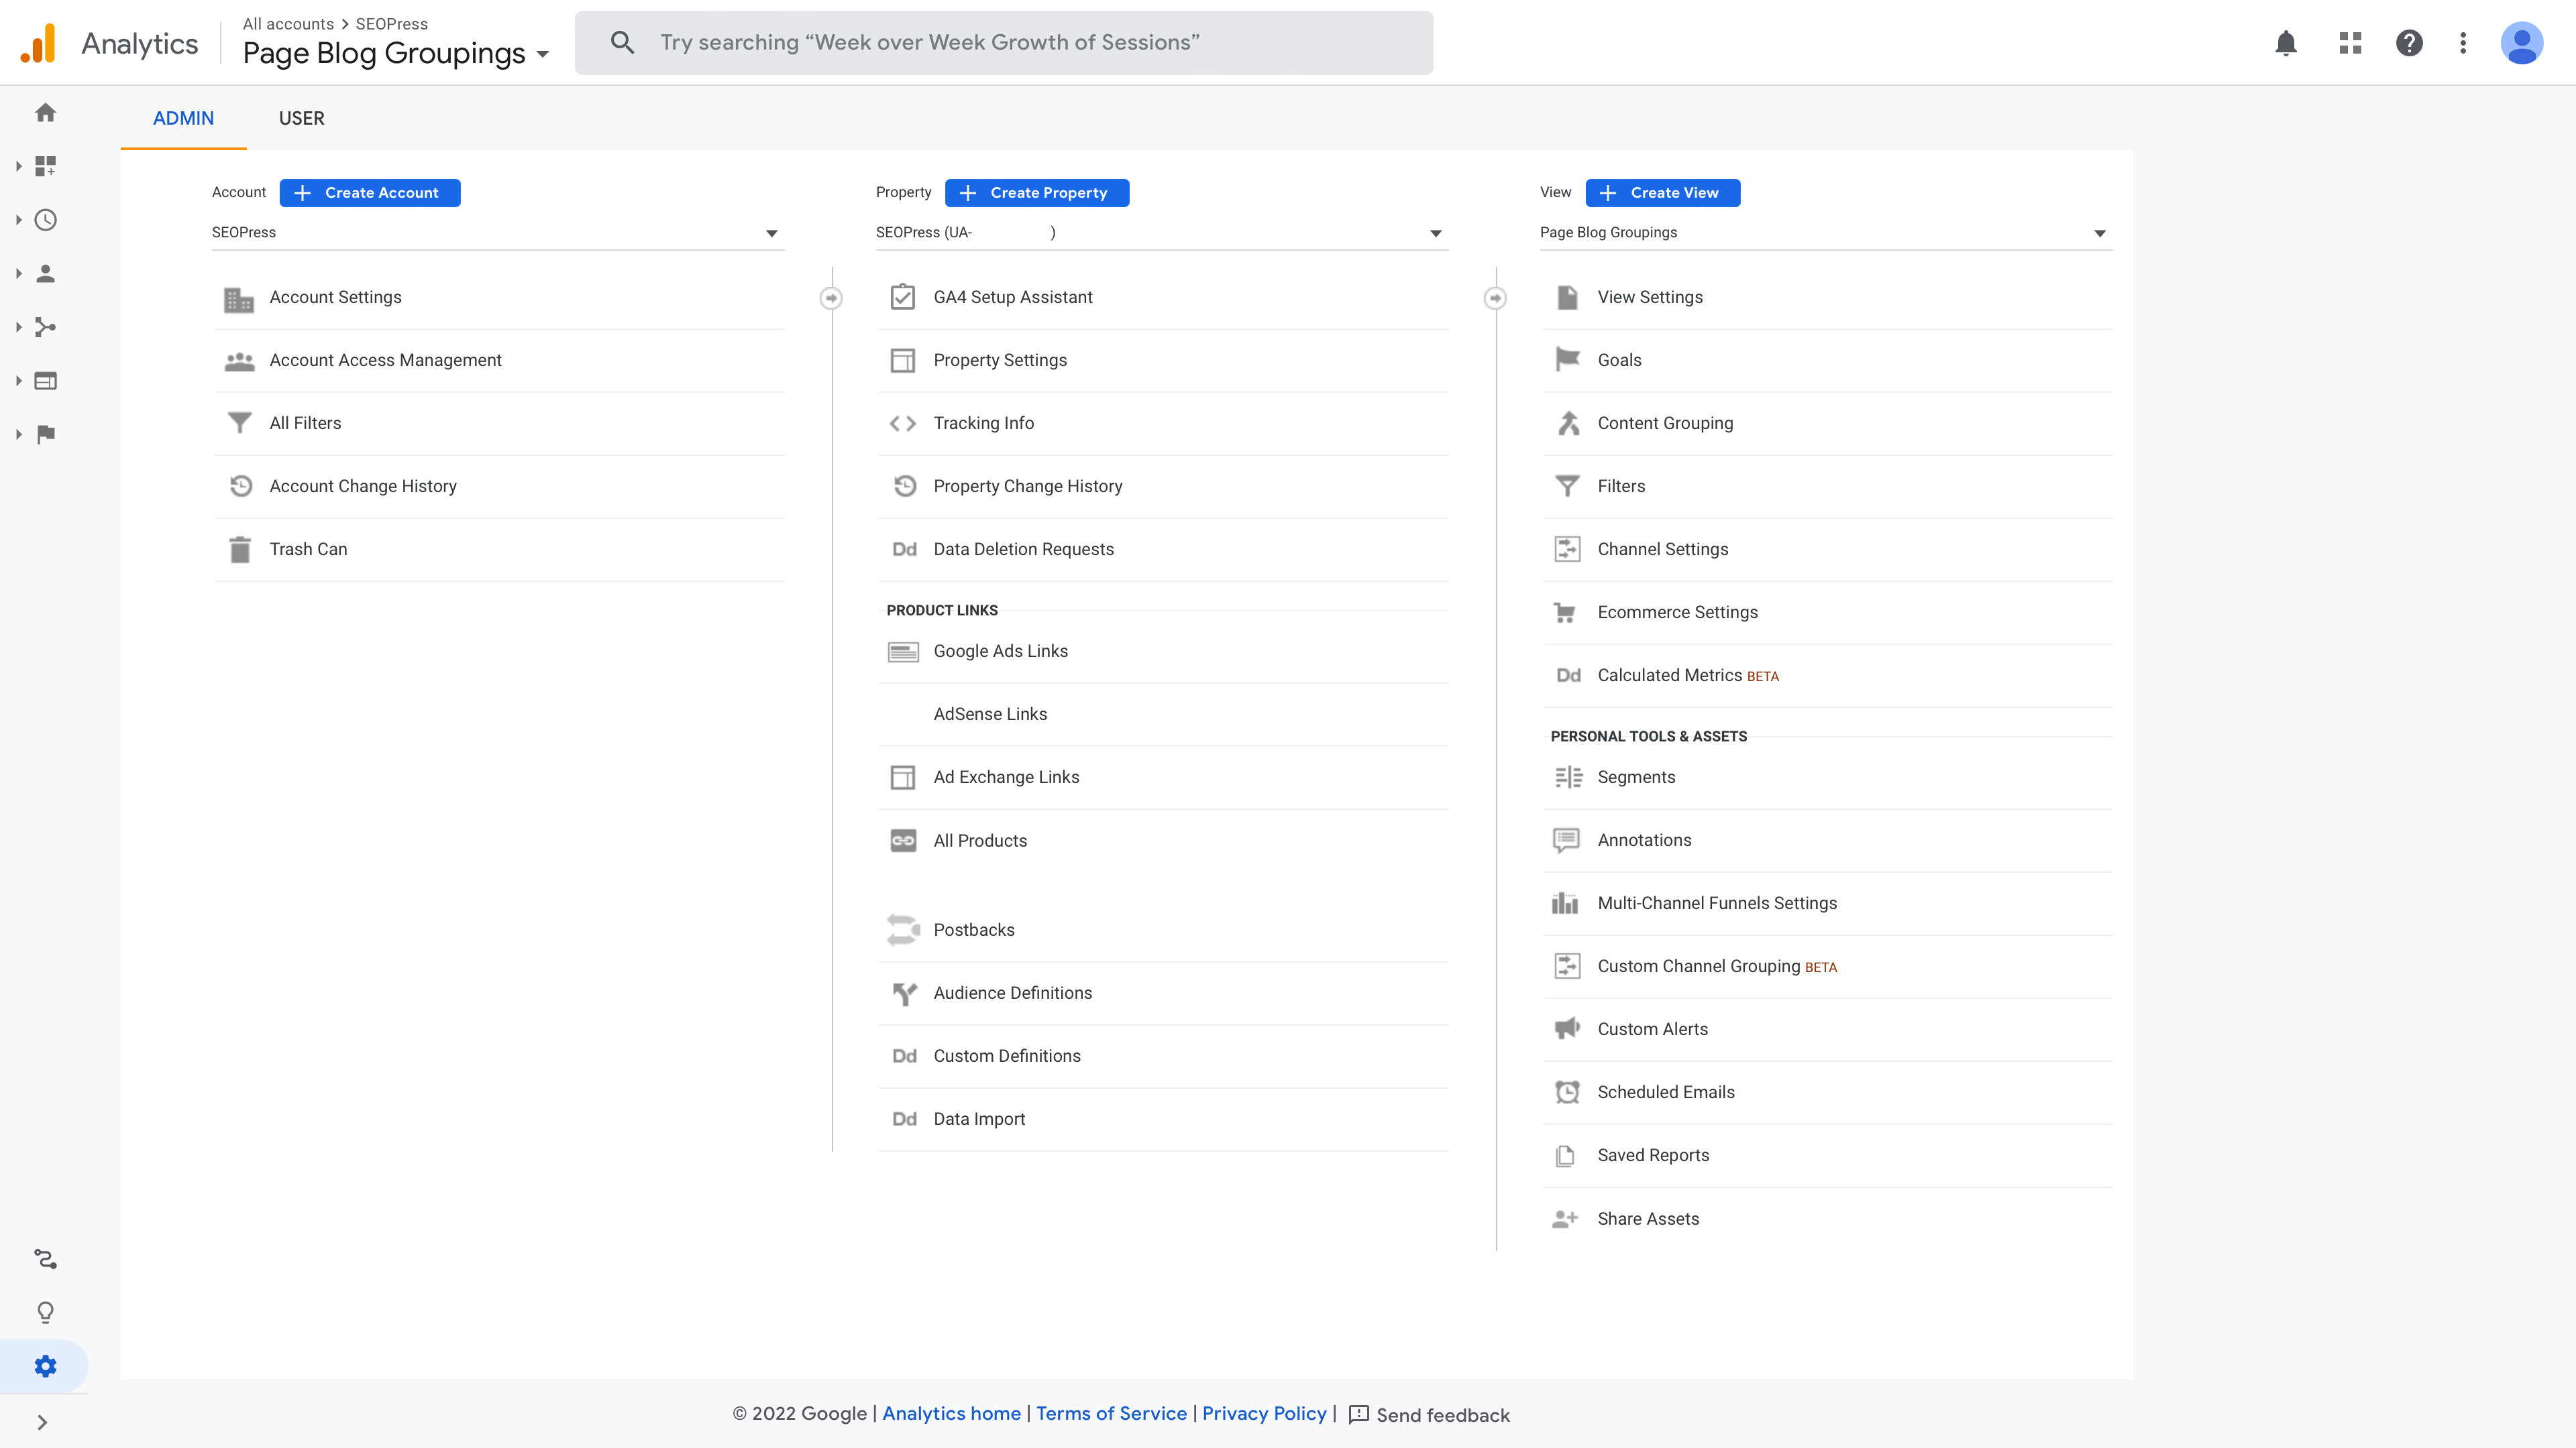Screen dimensions: 2576x1448
Task: Click the Tracking Info code brackets icon
Action: pyautogui.click(x=903, y=424)
